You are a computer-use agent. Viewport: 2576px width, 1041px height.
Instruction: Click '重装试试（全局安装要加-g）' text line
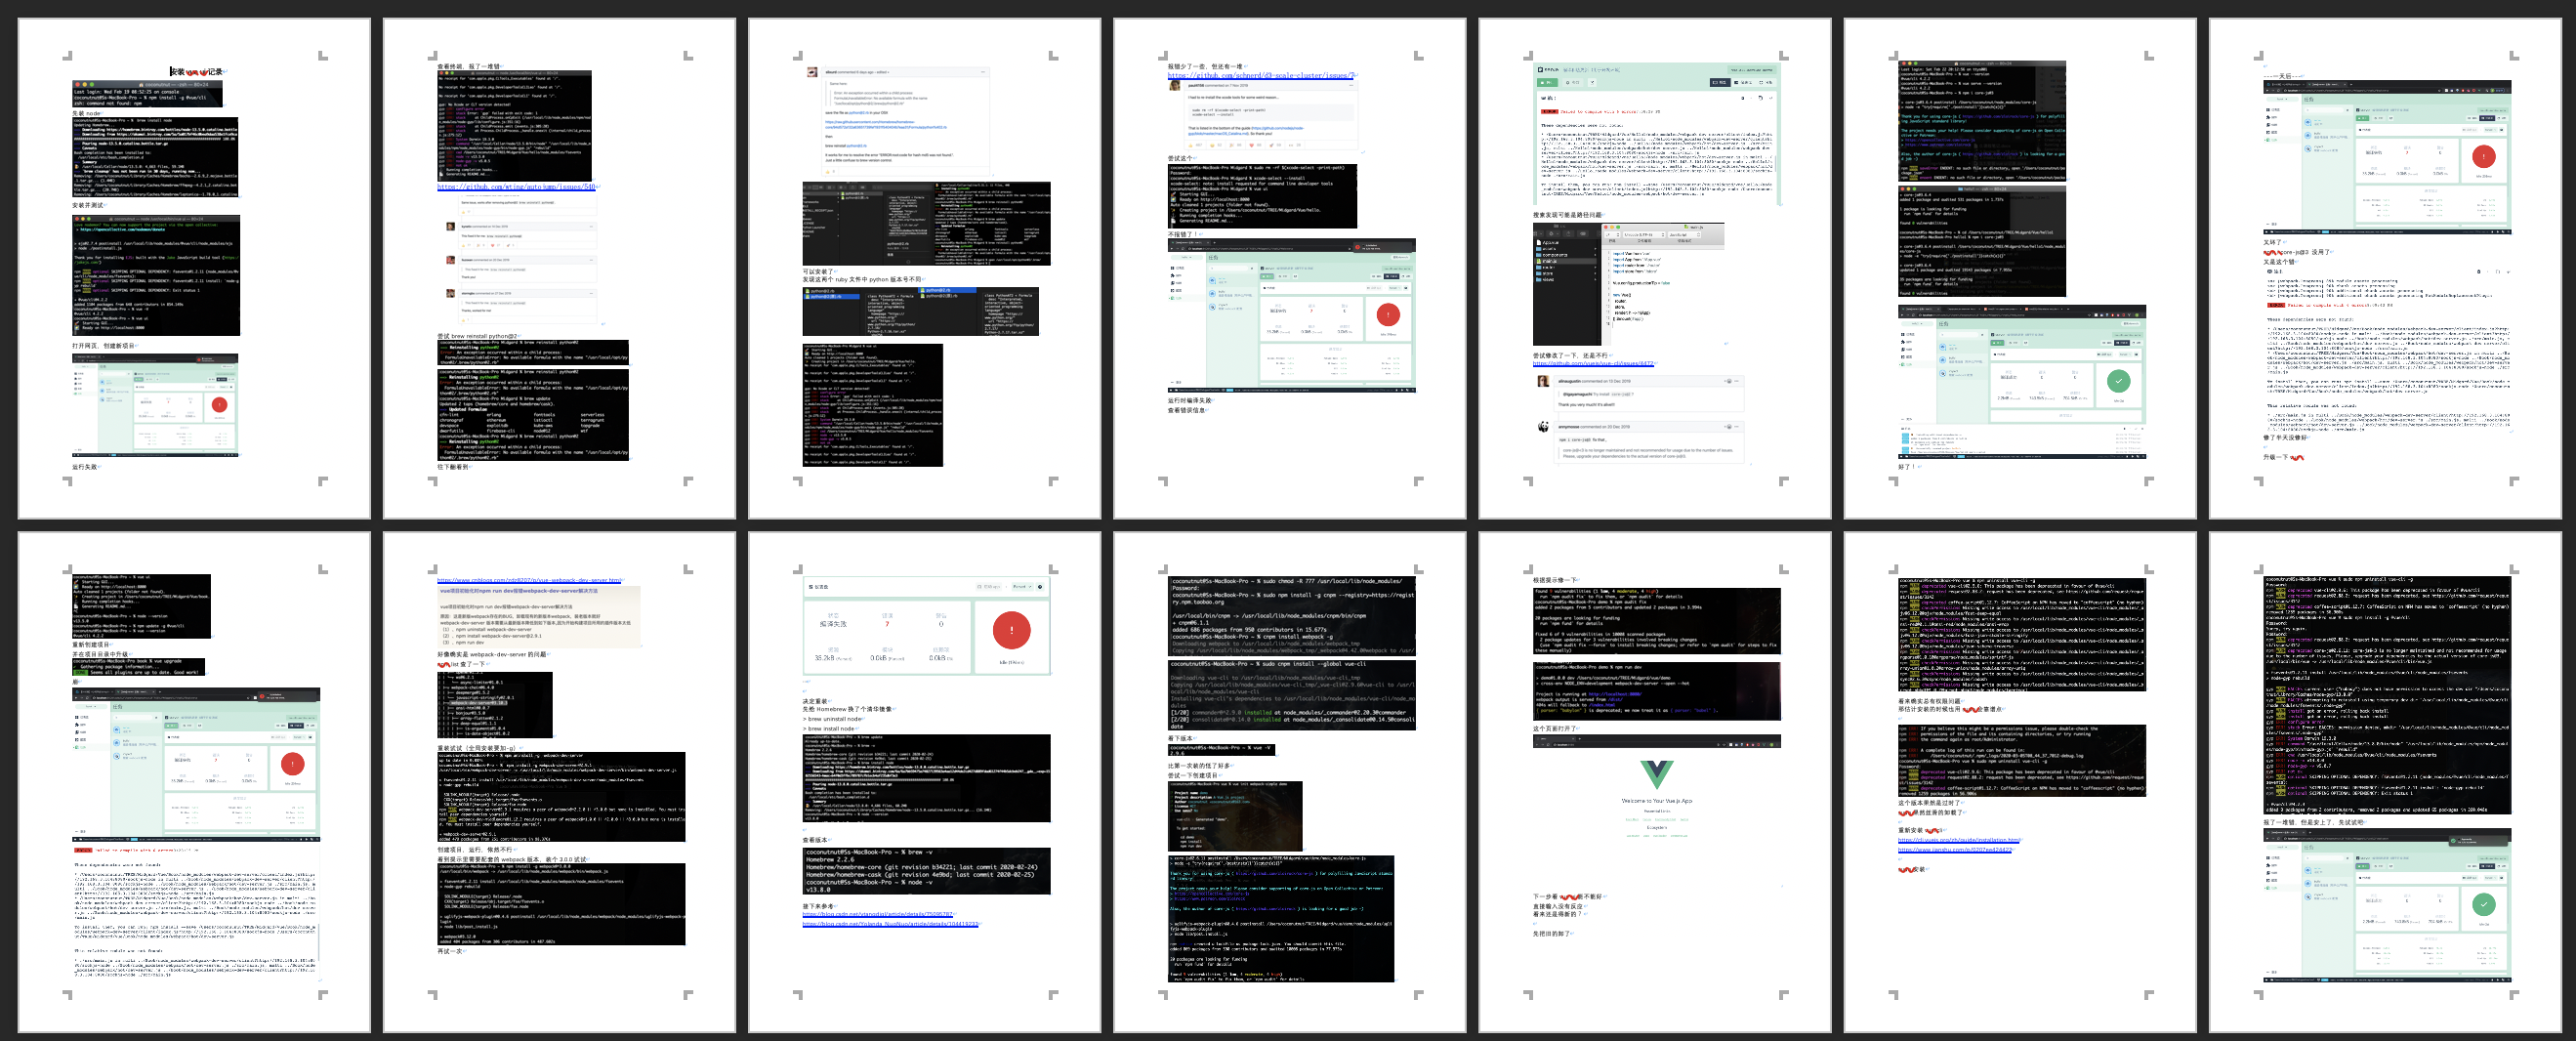tap(477, 748)
